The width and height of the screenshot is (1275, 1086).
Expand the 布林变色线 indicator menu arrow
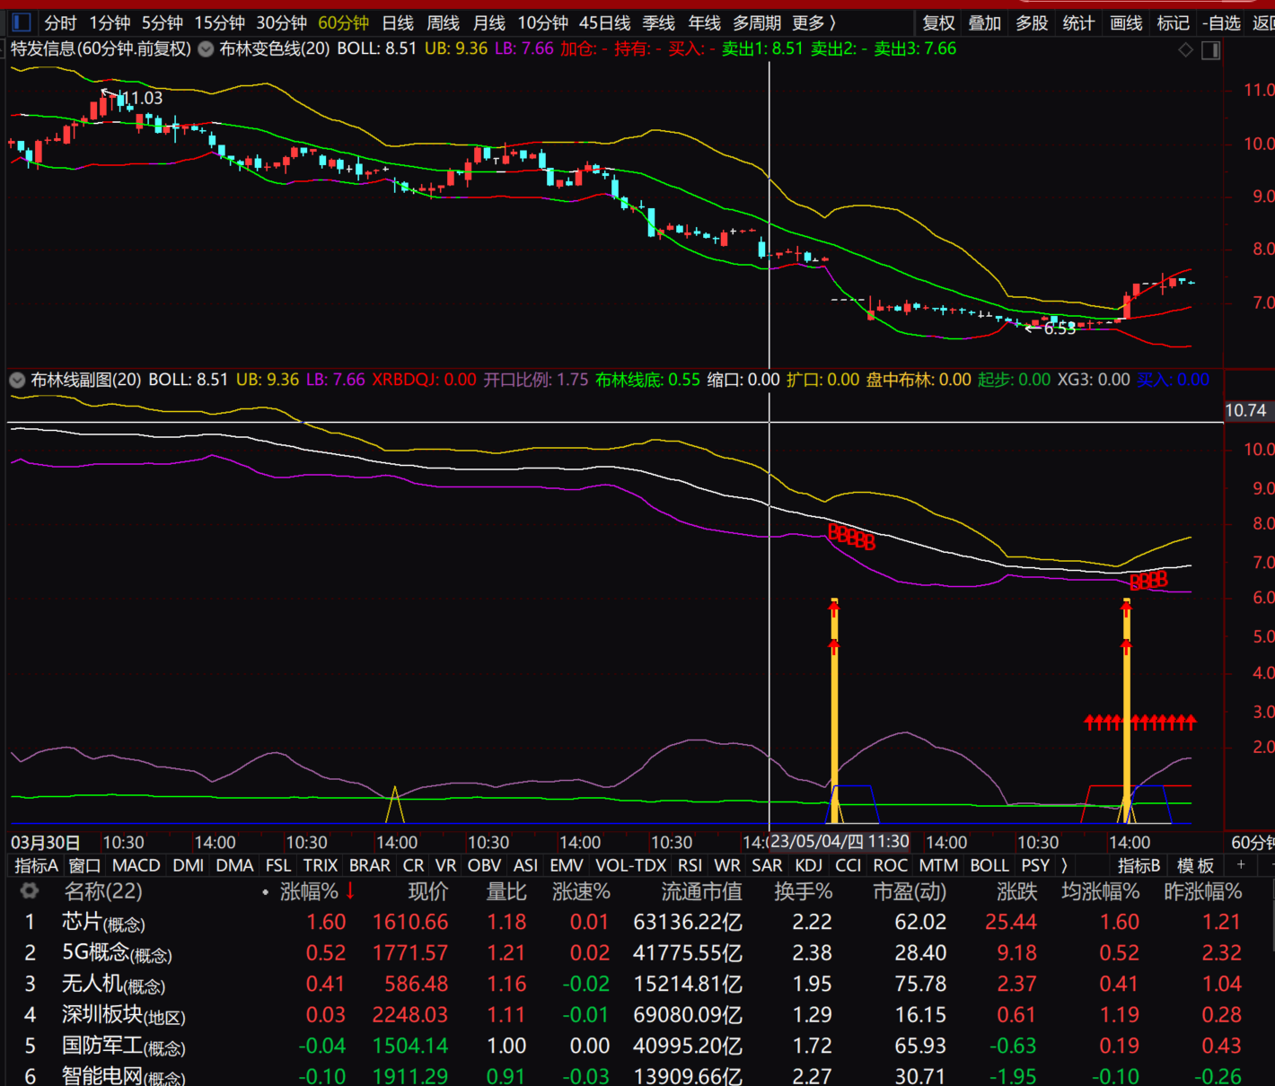(206, 49)
